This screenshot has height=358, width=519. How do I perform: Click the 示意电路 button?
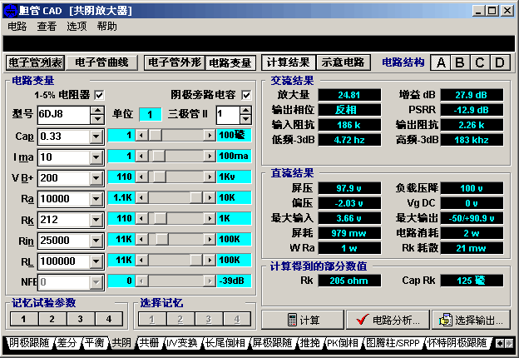tap(343, 62)
